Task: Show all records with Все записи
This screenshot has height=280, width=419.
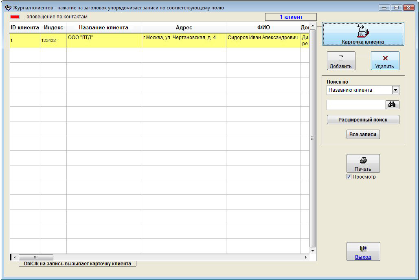Action: (x=363, y=134)
